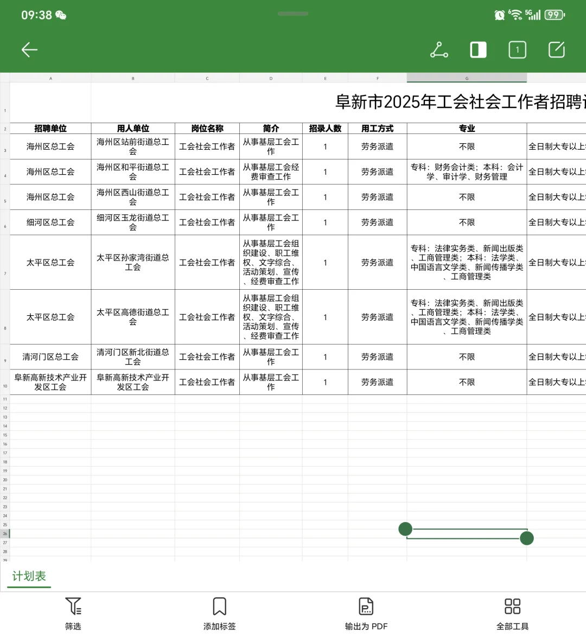This screenshot has height=637, width=586.
Task: Tap the edit pencil icon
Action: click(556, 49)
